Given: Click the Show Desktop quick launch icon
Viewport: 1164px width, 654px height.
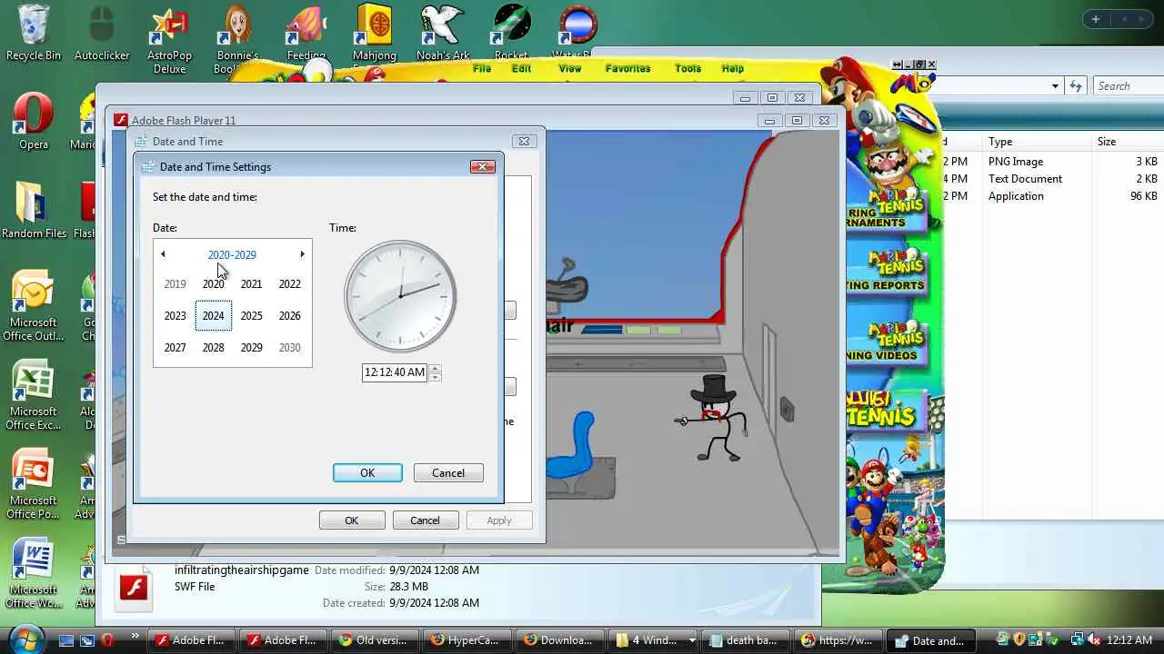Looking at the screenshot, I should point(66,640).
